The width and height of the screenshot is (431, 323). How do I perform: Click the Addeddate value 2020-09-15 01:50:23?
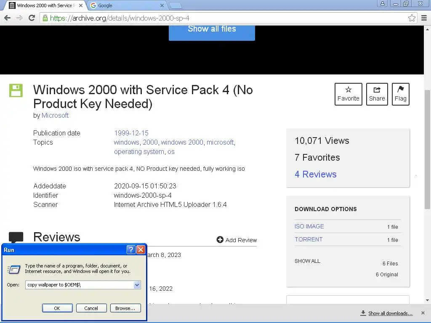coord(145,186)
